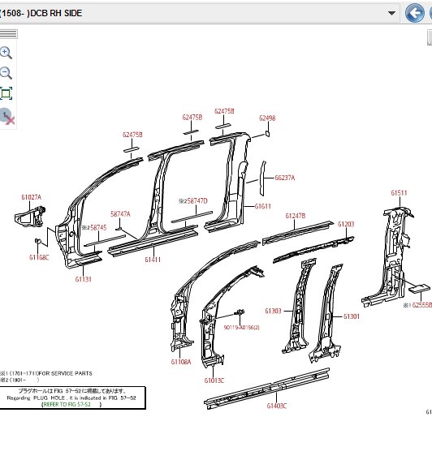This screenshot has height=460, width=432.
Task: Select part number 58747D
Action: (197, 201)
